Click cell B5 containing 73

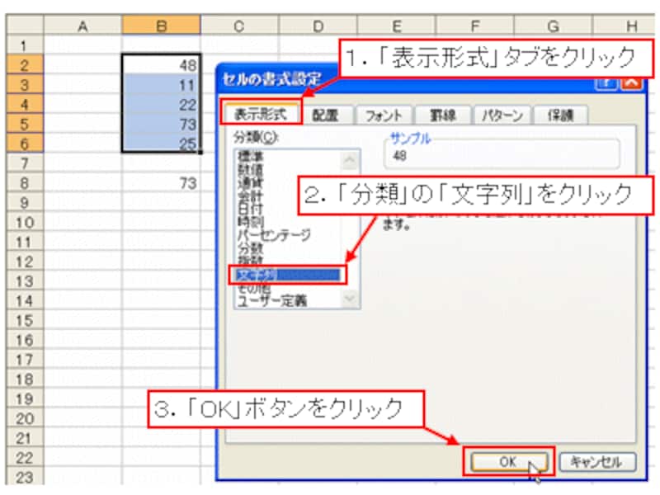point(162,124)
